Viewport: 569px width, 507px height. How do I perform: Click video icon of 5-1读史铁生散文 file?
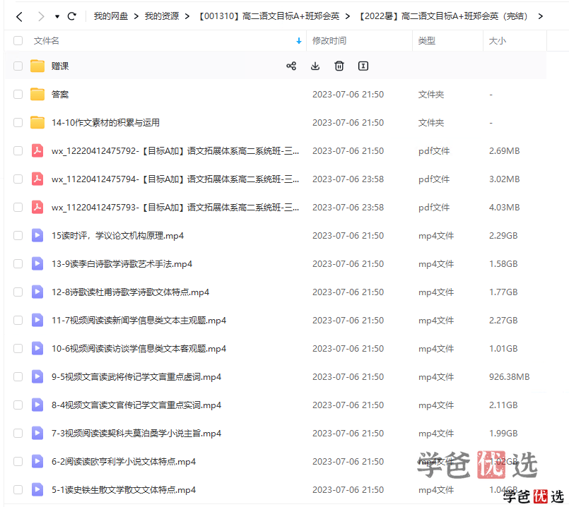point(37,490)
